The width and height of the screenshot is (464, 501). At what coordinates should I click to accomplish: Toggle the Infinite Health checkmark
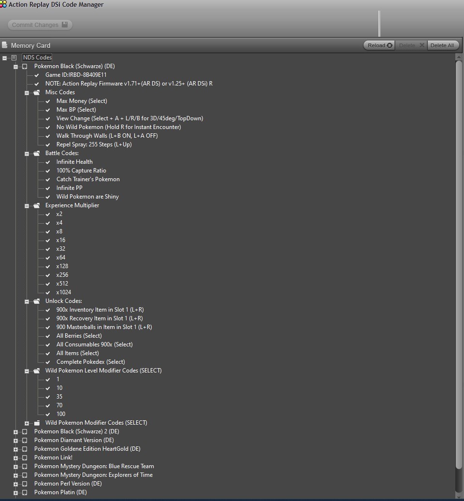pos(48,162)
